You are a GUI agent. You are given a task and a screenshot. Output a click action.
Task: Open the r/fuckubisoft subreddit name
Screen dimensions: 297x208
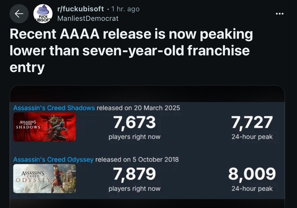80,9
